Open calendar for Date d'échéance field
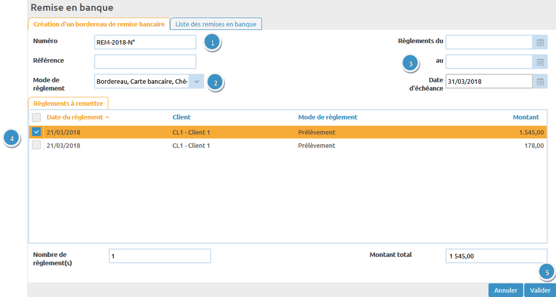This screenshot has height=297, width=556. point(540,81)
